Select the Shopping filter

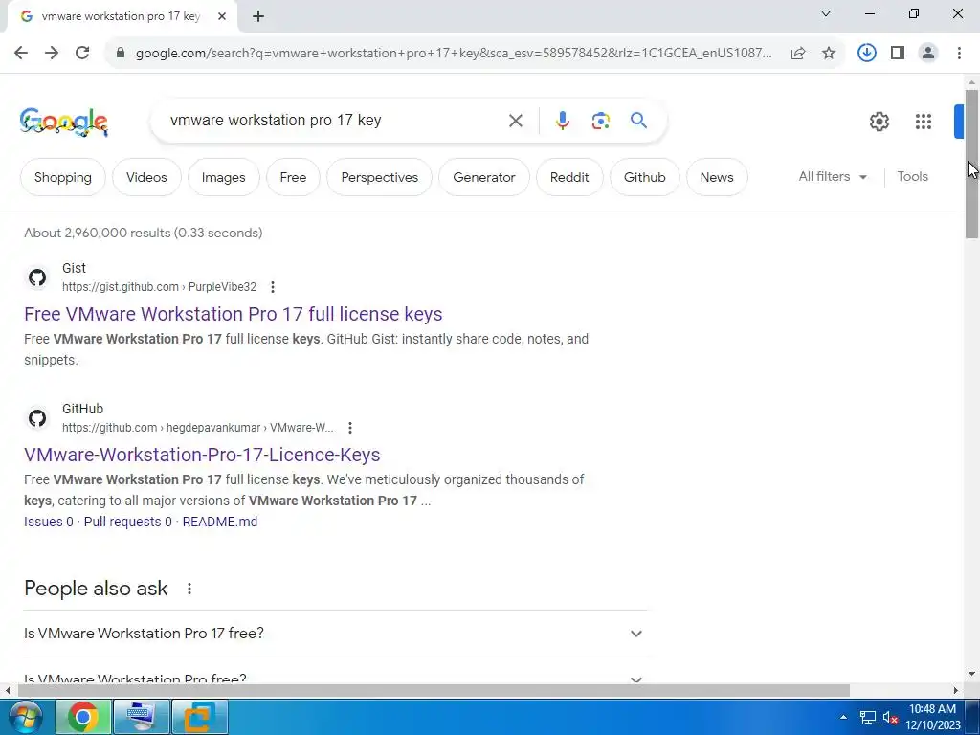click(x=62, y=177)
